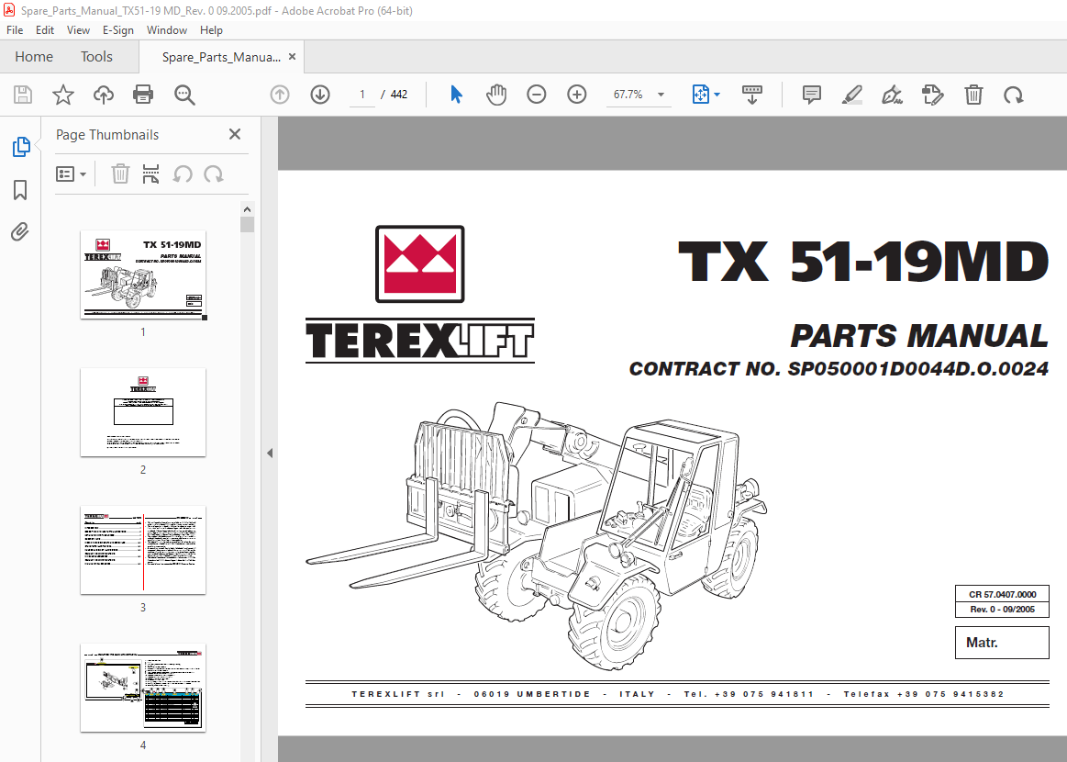Open the Edit menu

45,30
